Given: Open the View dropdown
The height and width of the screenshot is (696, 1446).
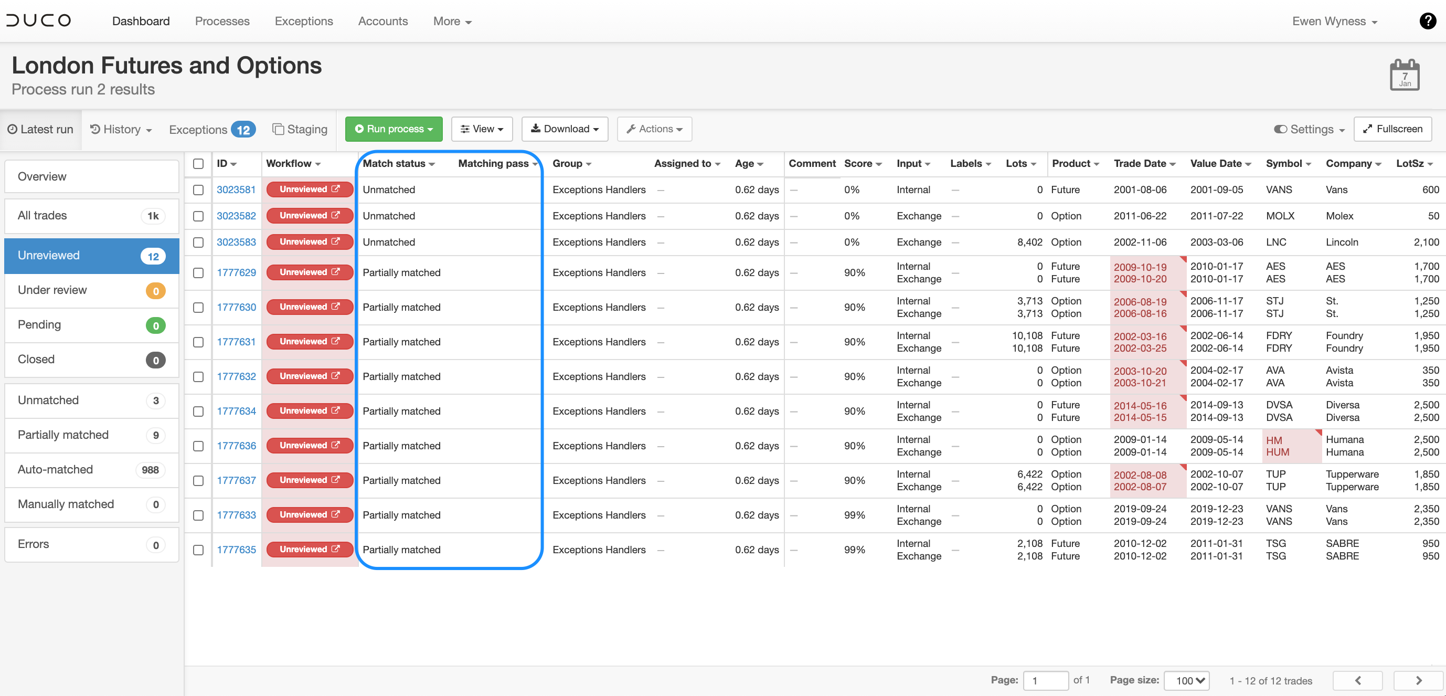Looking at the screenshot, I should coord(482,129).
